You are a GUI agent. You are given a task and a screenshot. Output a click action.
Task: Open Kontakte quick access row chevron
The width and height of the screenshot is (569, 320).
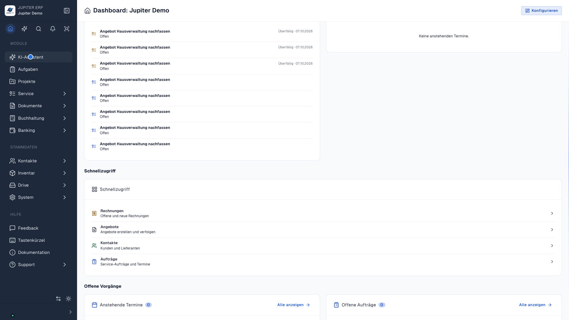(552, 246)
